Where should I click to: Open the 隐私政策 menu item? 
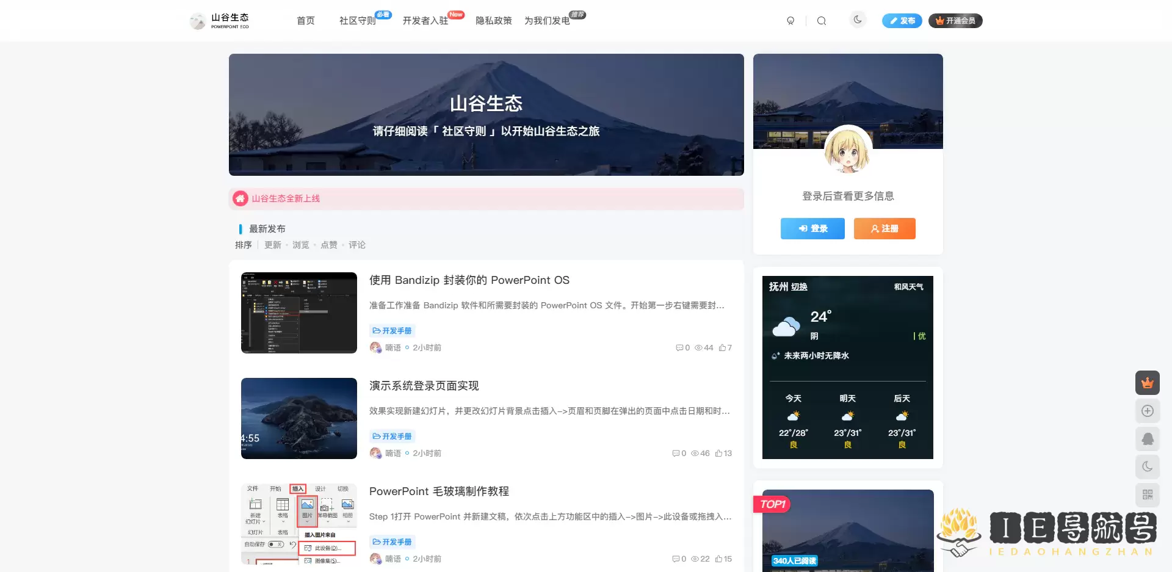click(x=494, y=20)
